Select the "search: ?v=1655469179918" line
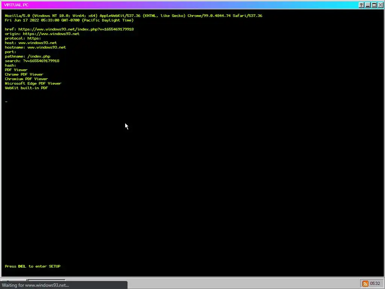 pos(32,61)
